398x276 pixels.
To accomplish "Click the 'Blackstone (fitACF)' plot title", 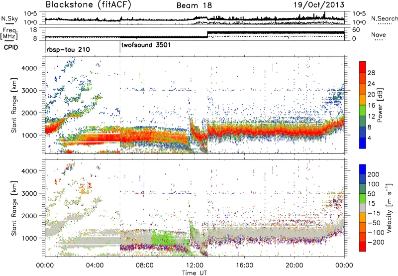I will [x=89, y=4].
